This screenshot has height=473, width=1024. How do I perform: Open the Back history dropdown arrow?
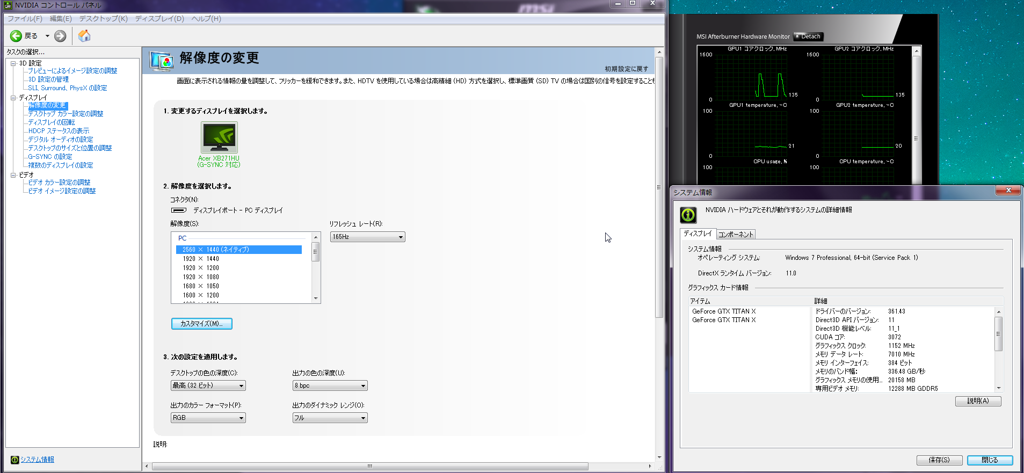pyautogui.click(x=47, y=36)
